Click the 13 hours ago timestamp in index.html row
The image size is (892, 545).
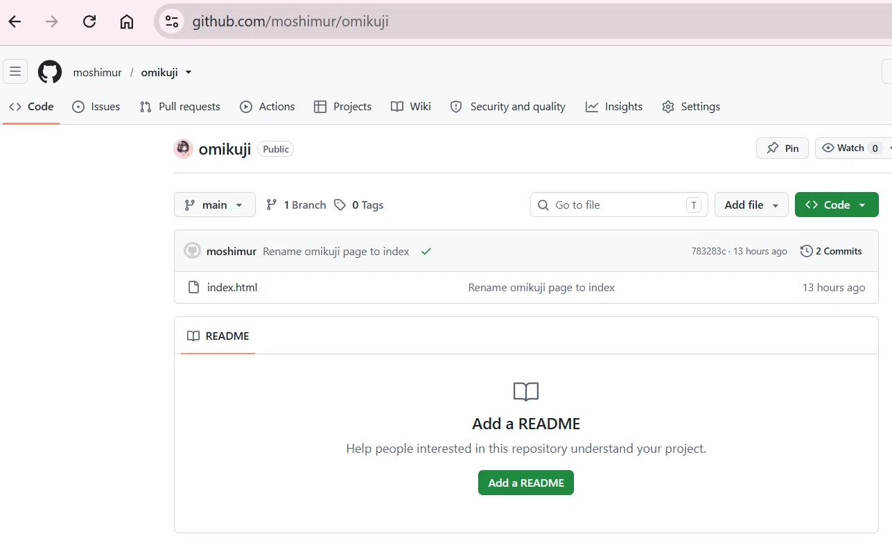point(834,287)
